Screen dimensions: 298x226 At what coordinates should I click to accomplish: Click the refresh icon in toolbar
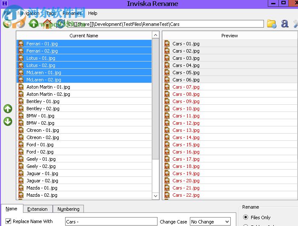[x=60, y=24]
